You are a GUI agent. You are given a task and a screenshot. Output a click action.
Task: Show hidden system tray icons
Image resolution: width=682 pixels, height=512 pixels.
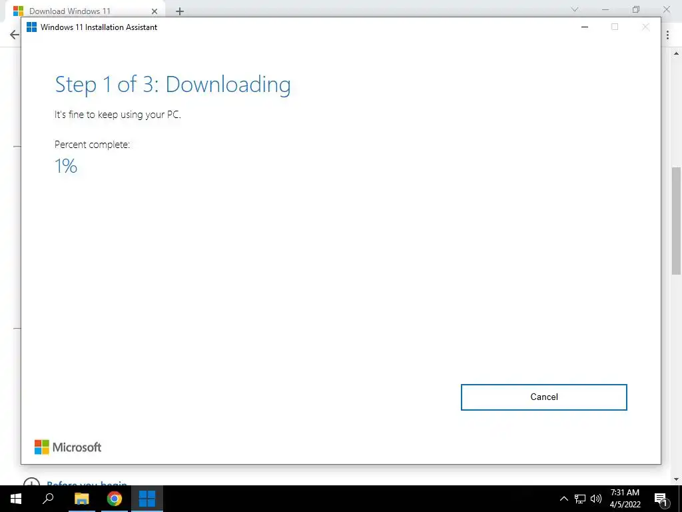(563, 499)
